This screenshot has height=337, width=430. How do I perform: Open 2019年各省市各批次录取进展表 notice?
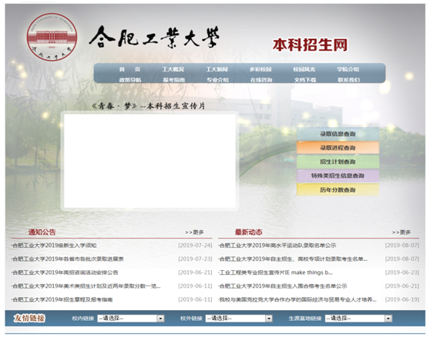click(68, 259)
